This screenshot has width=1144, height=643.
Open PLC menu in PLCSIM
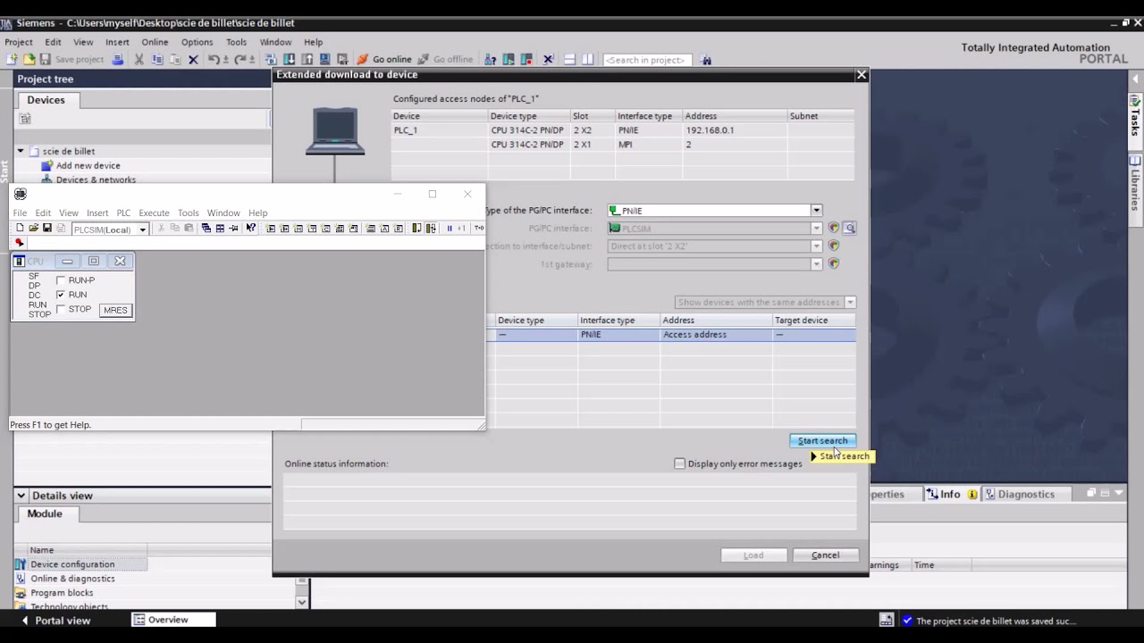pos(123,213)
